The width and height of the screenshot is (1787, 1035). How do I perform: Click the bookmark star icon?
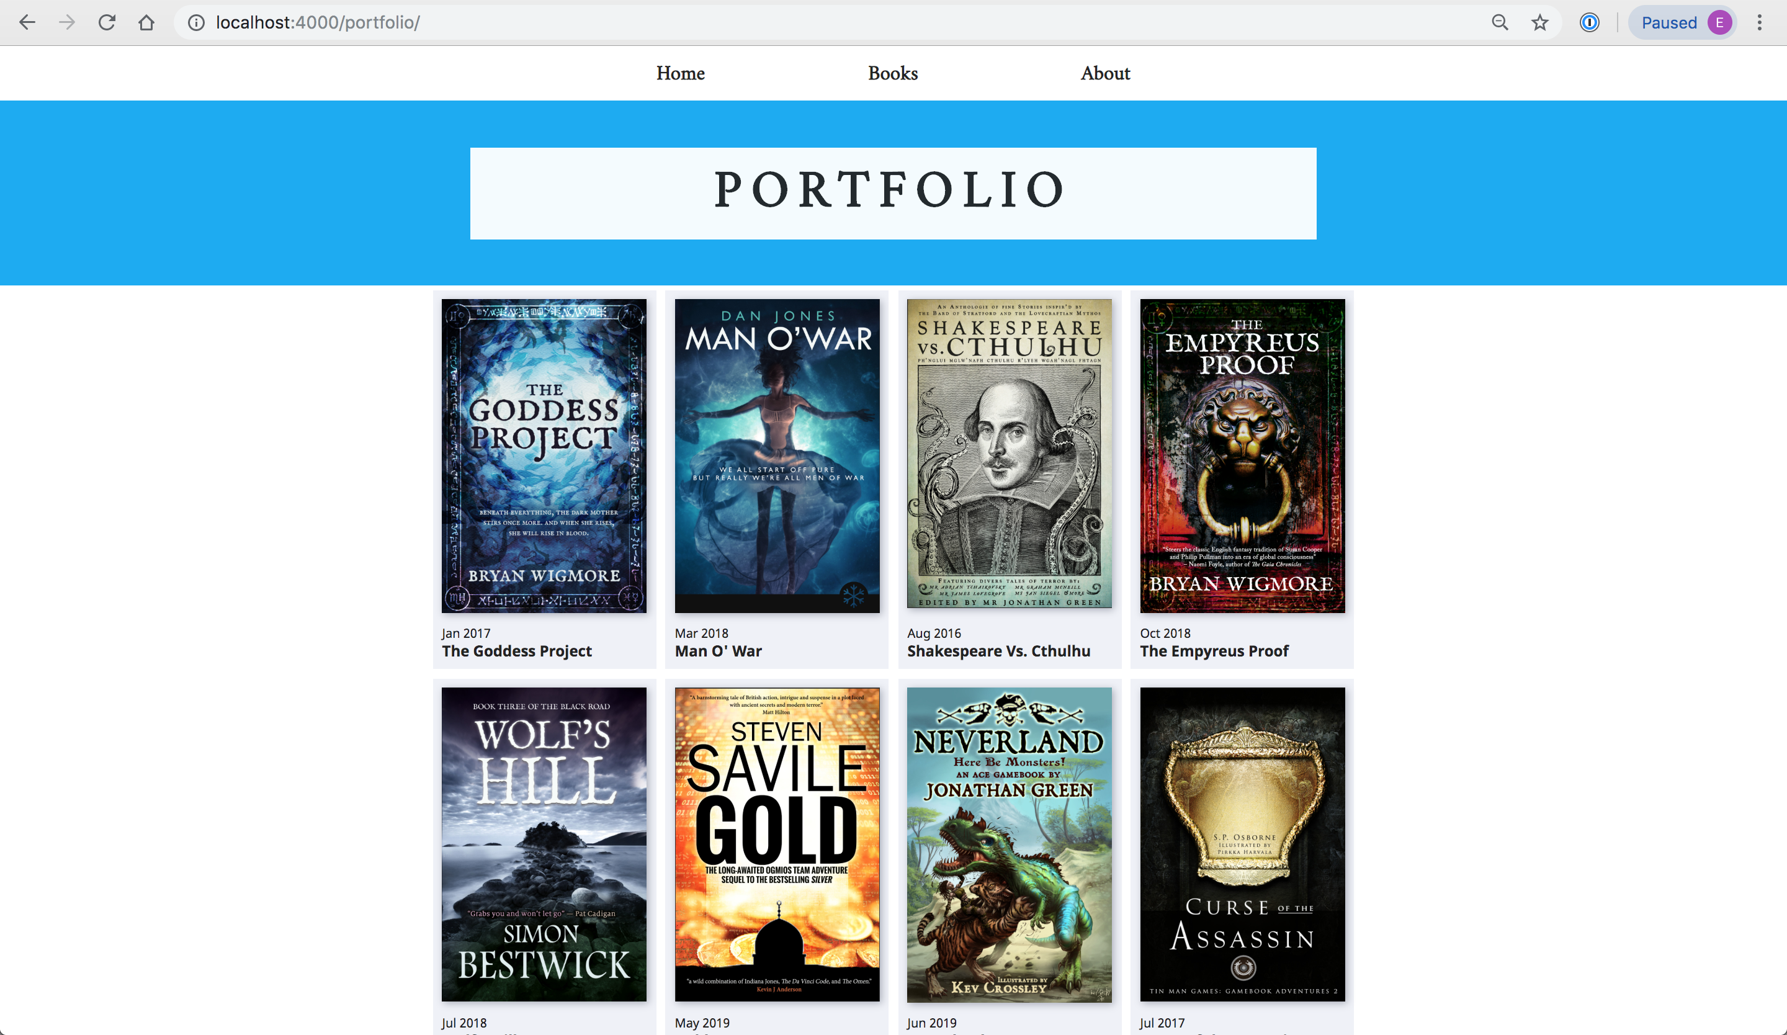pos(1539,21)
